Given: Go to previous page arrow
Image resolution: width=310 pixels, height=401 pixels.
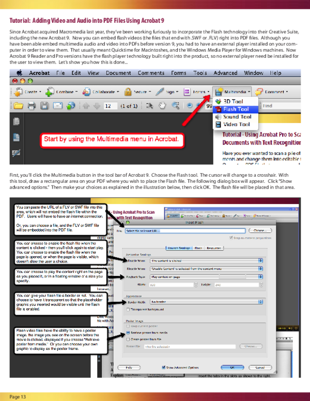Looking at the screenshot, I should pos(86,105).
